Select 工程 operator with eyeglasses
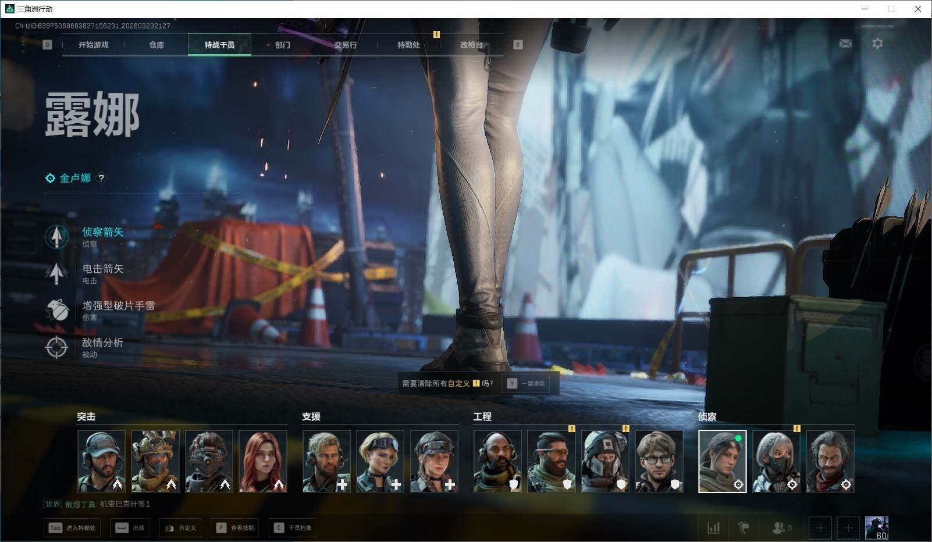932x542 pixels. point(659,461)
